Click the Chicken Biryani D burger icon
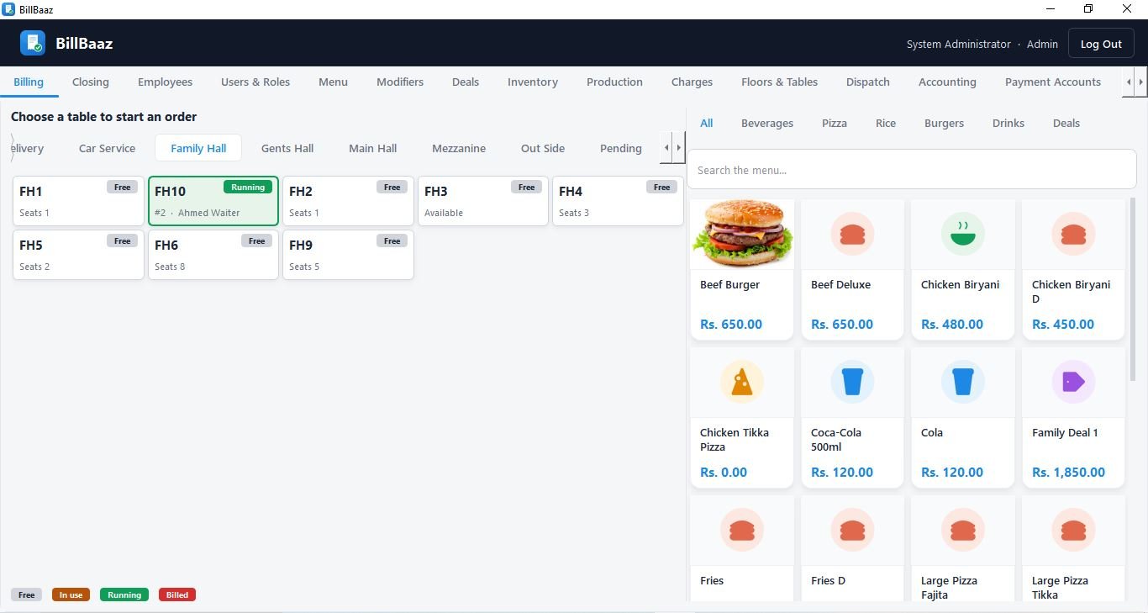The image size is (1148, 613). 1073,234
